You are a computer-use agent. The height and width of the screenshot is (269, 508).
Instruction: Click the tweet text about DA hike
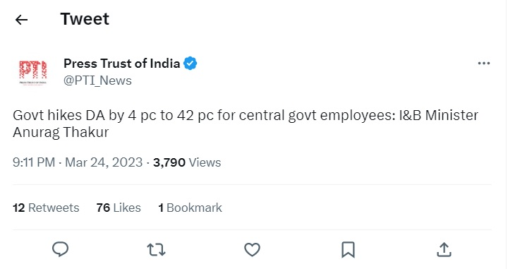[246, 124]
